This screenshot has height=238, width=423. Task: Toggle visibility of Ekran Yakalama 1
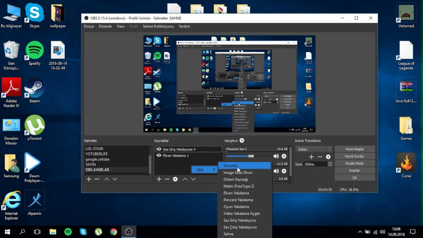159,155
